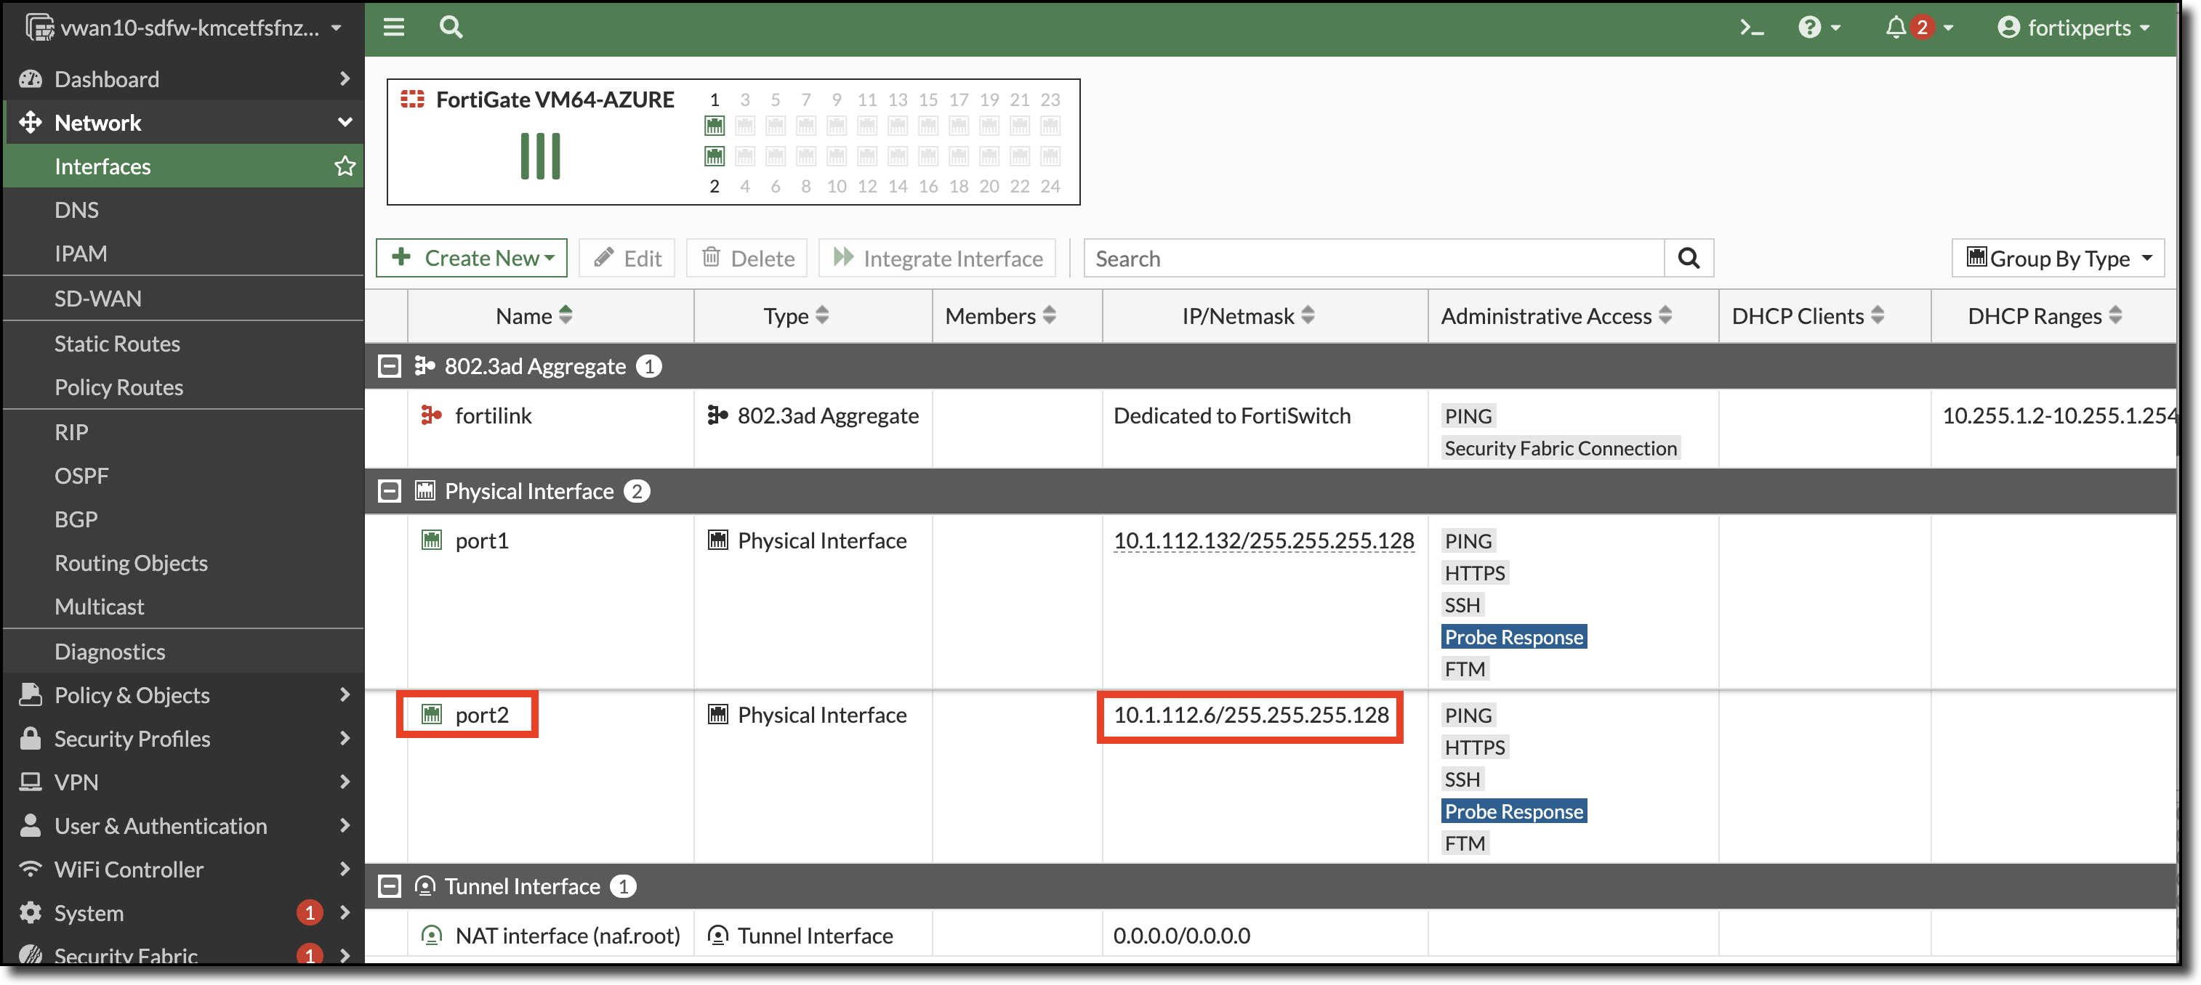The height and width of the screenshot is (985, 2201).
Task: Click port 2 icon in faceplate
Action: point(715,156)
